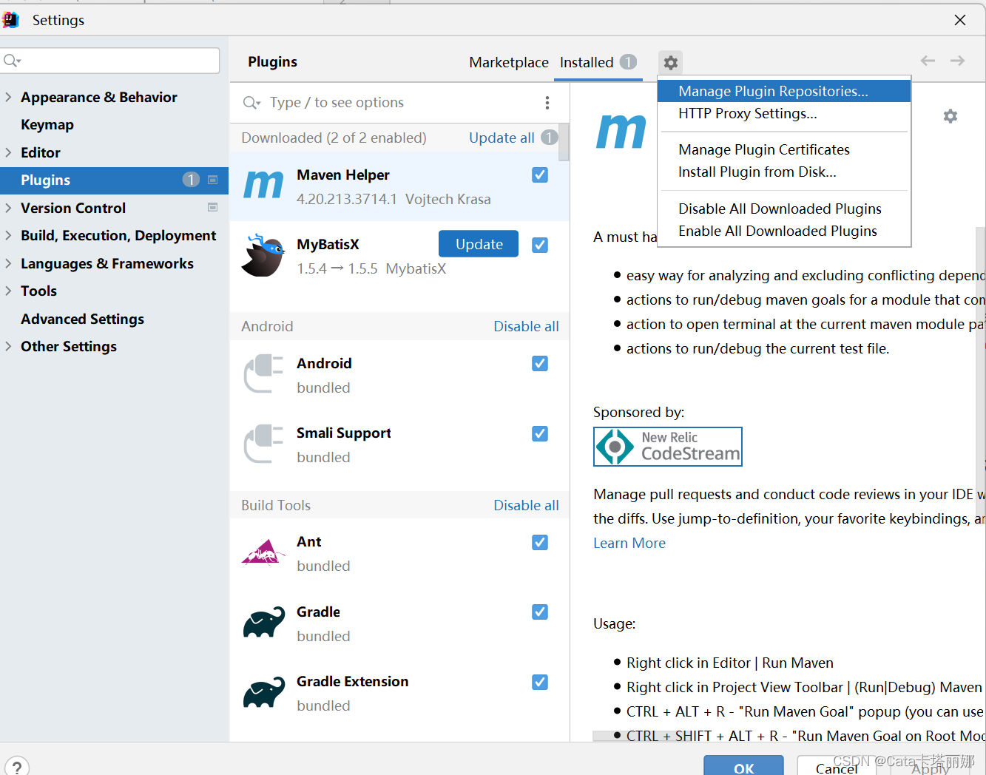Click the large Maven Helper logo in details
The height and width of the screenshot is (775, 986).
621,132
